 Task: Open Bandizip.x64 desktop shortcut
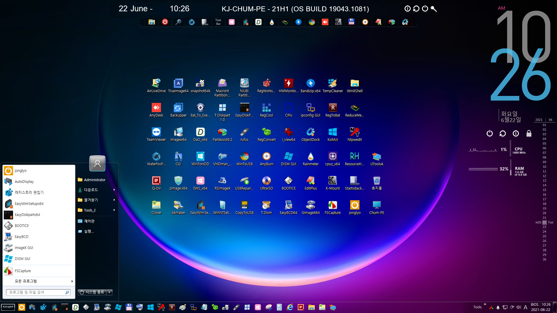click(310, 86)
